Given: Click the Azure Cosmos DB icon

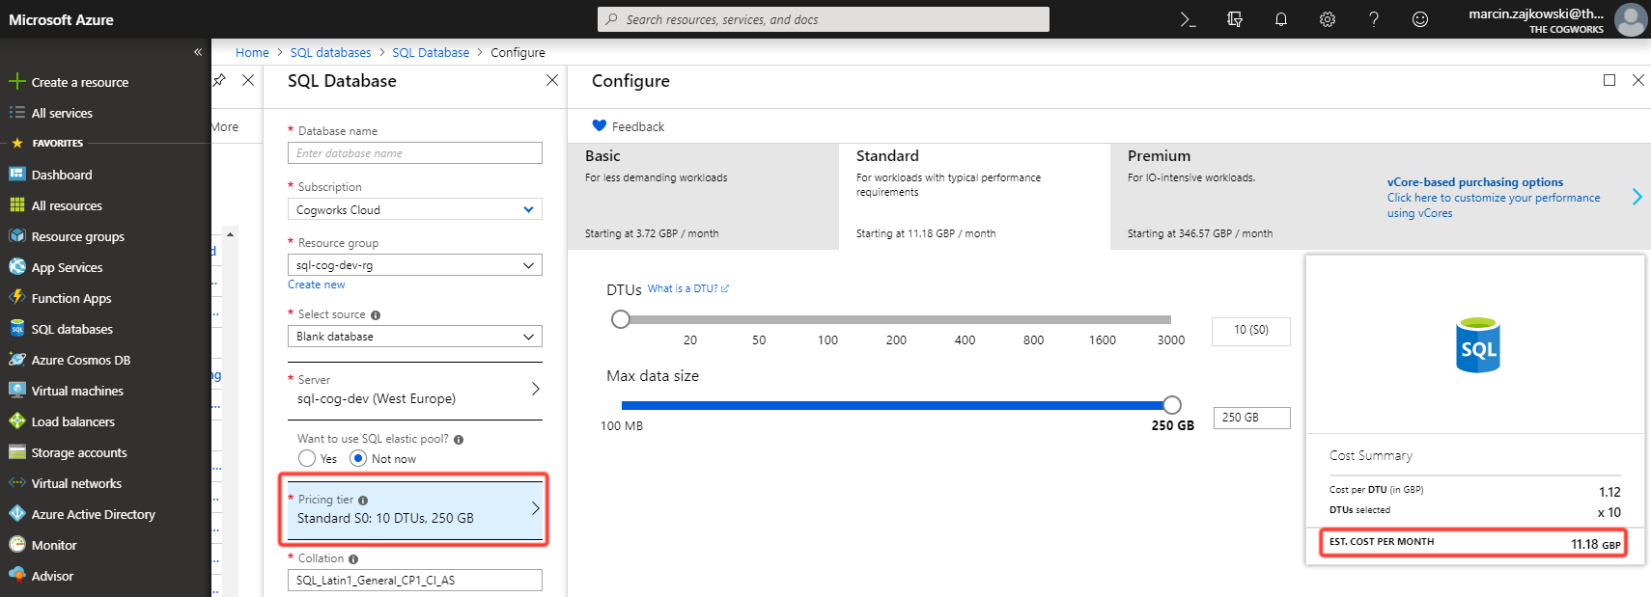Looking at the screenshot, I should coord(16,360).
